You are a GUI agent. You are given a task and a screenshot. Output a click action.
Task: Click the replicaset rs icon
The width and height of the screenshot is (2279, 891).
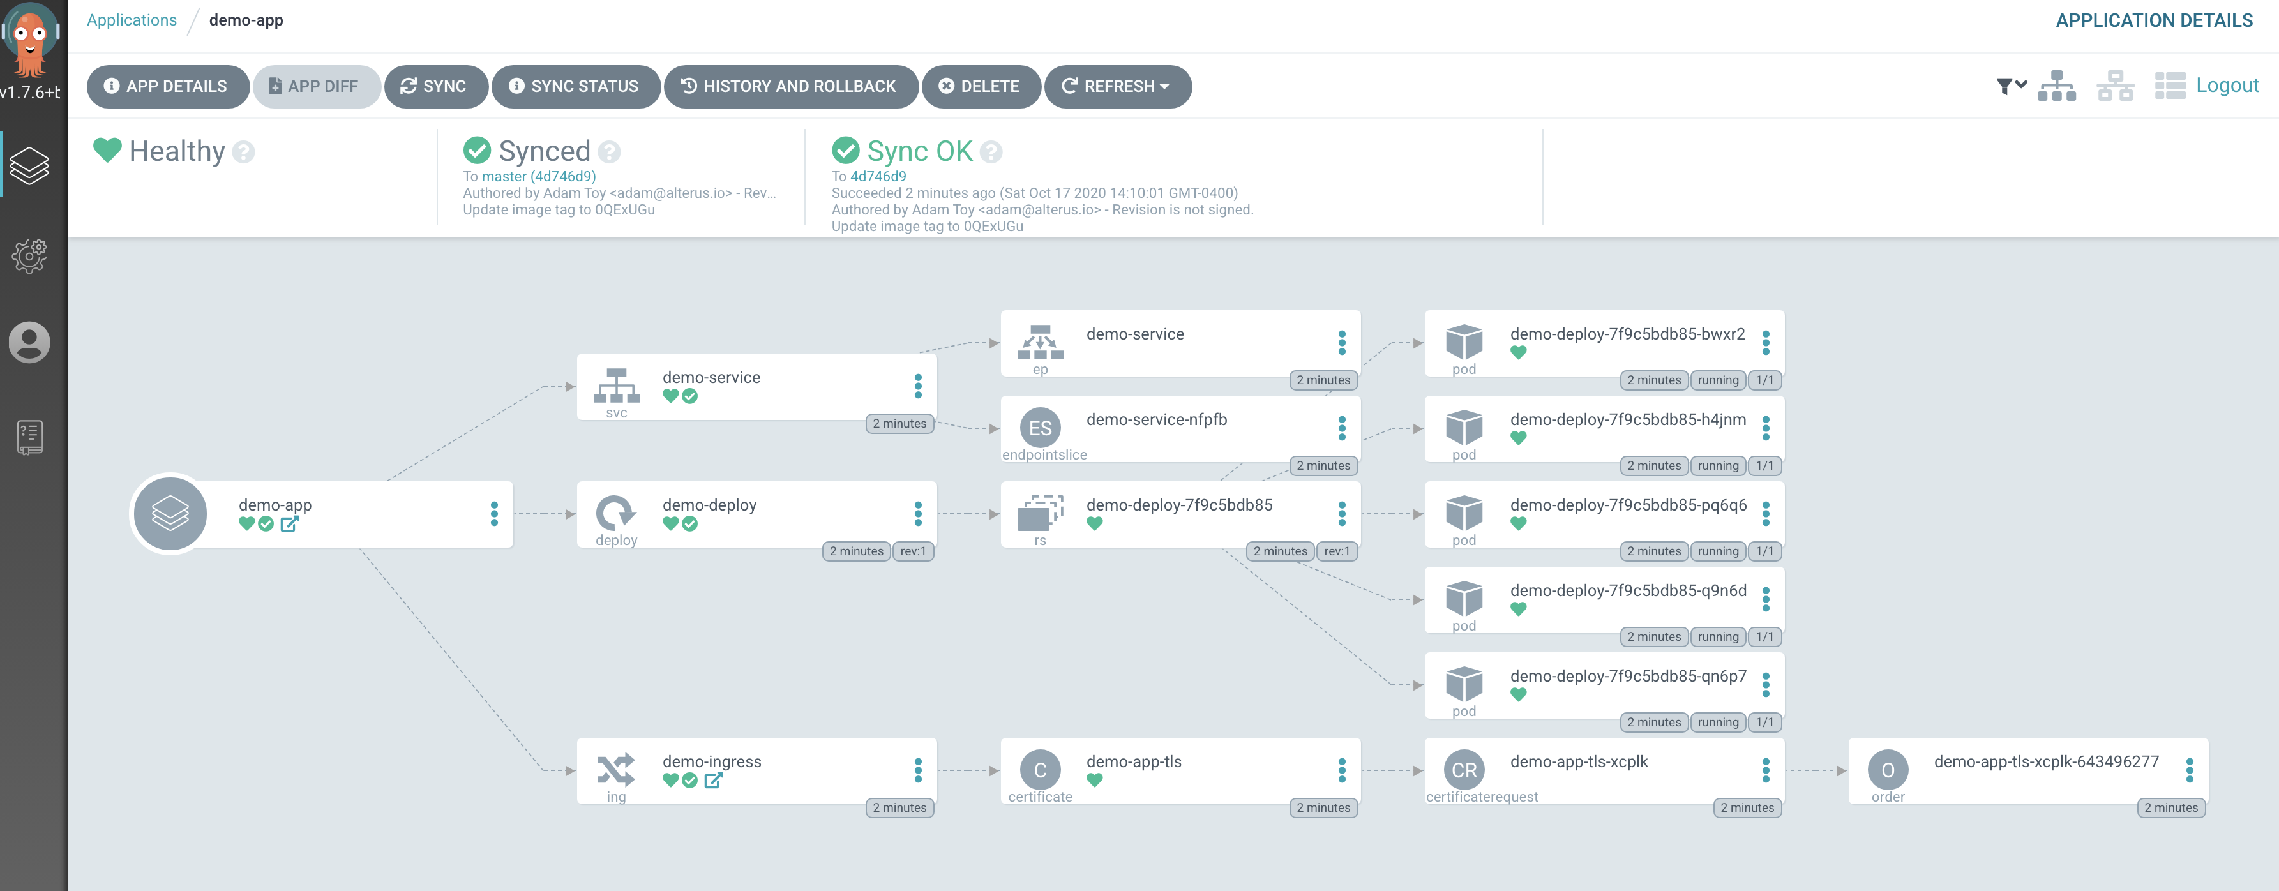[x=1039, y=513]
